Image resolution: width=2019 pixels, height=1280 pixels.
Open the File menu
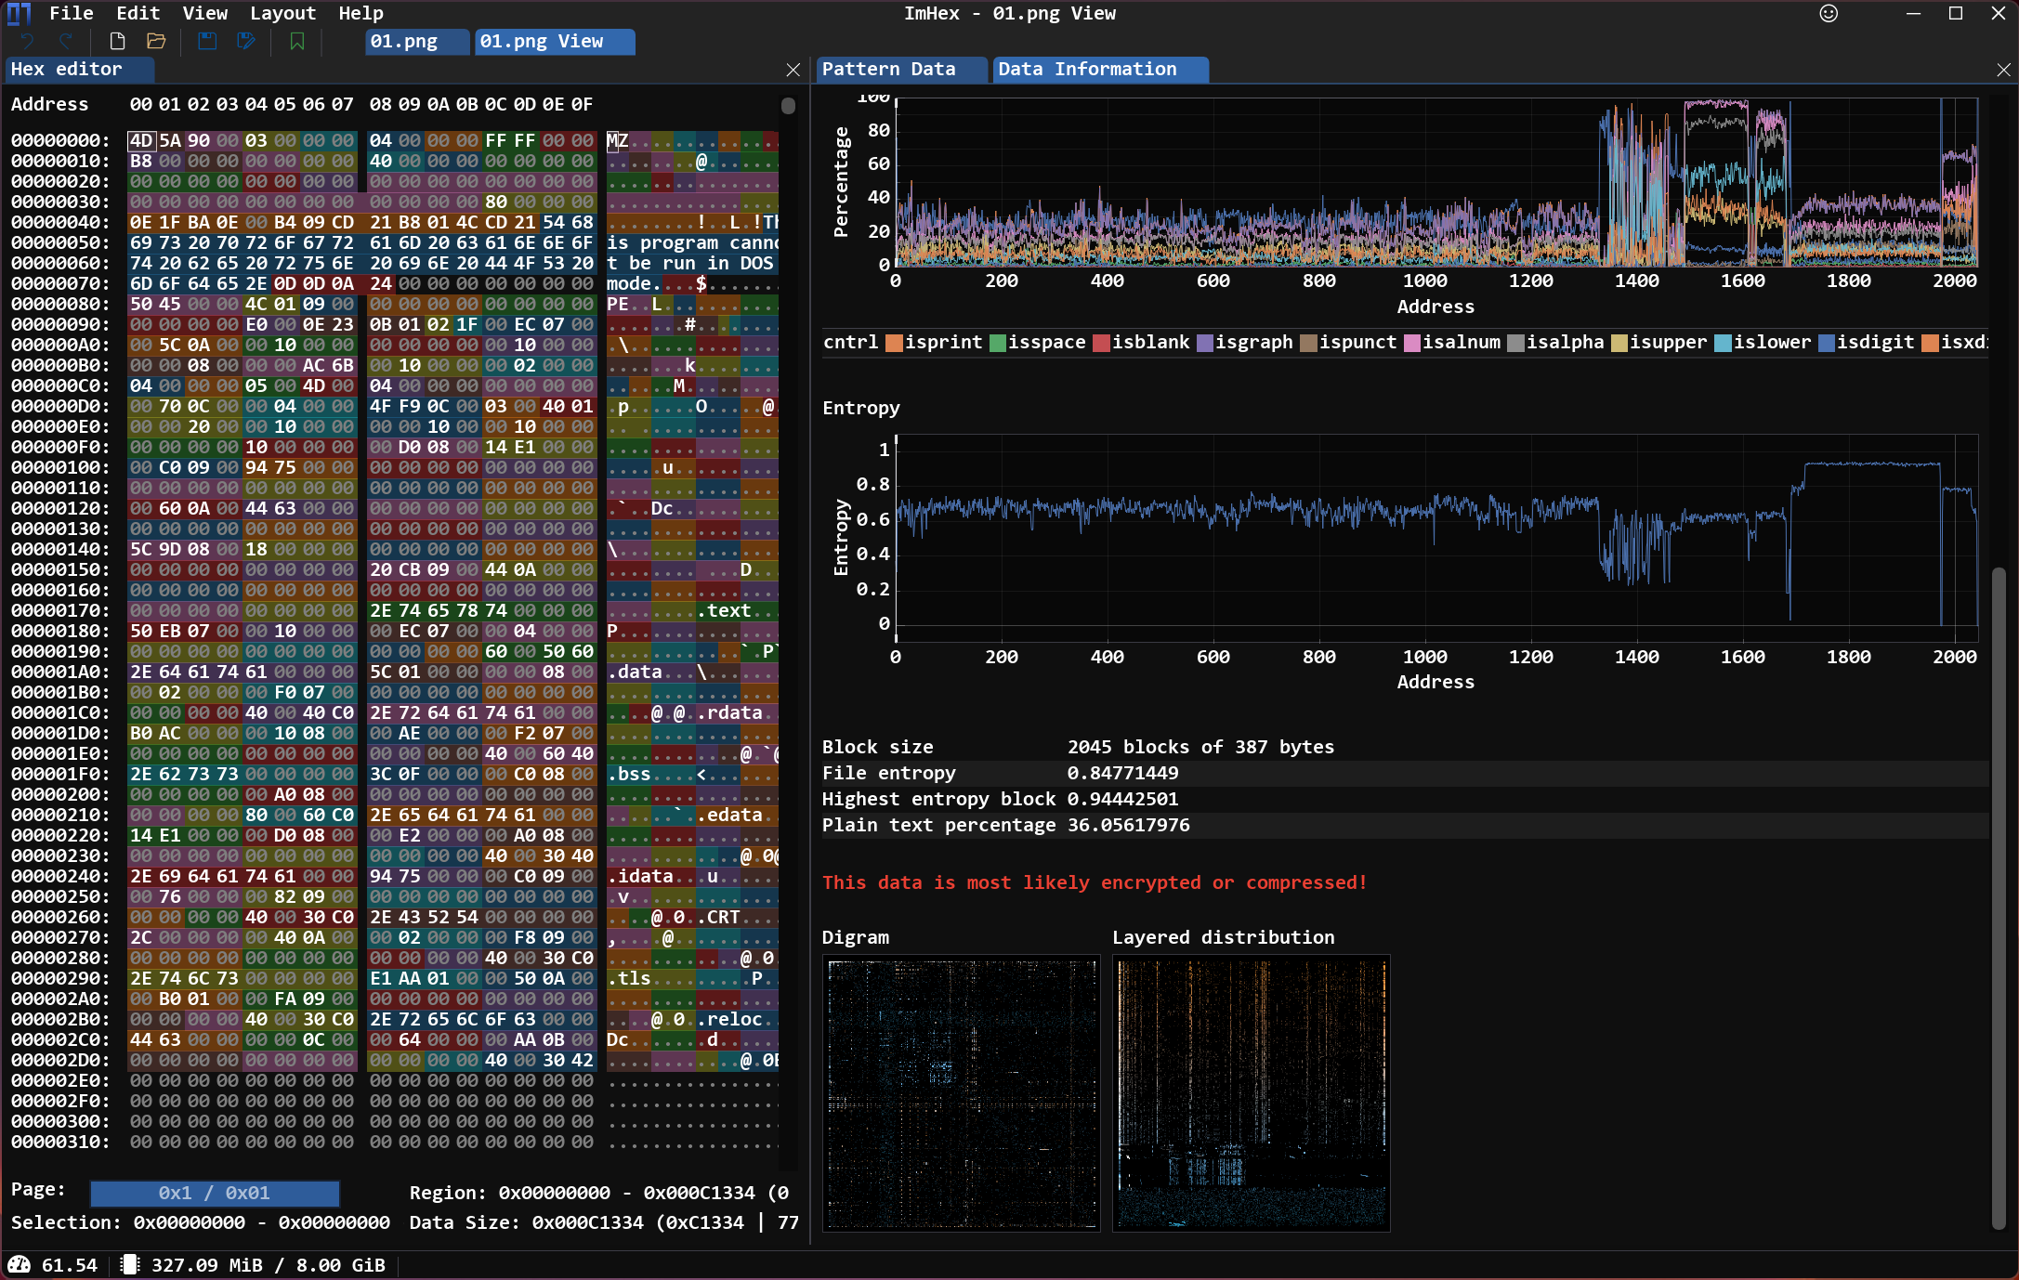tap(71, 13)
